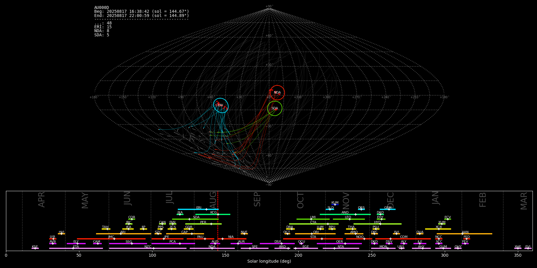Click the cyan ERI radiant circle on sky map
Screen dimensions: 537x268
pos(221,105)
